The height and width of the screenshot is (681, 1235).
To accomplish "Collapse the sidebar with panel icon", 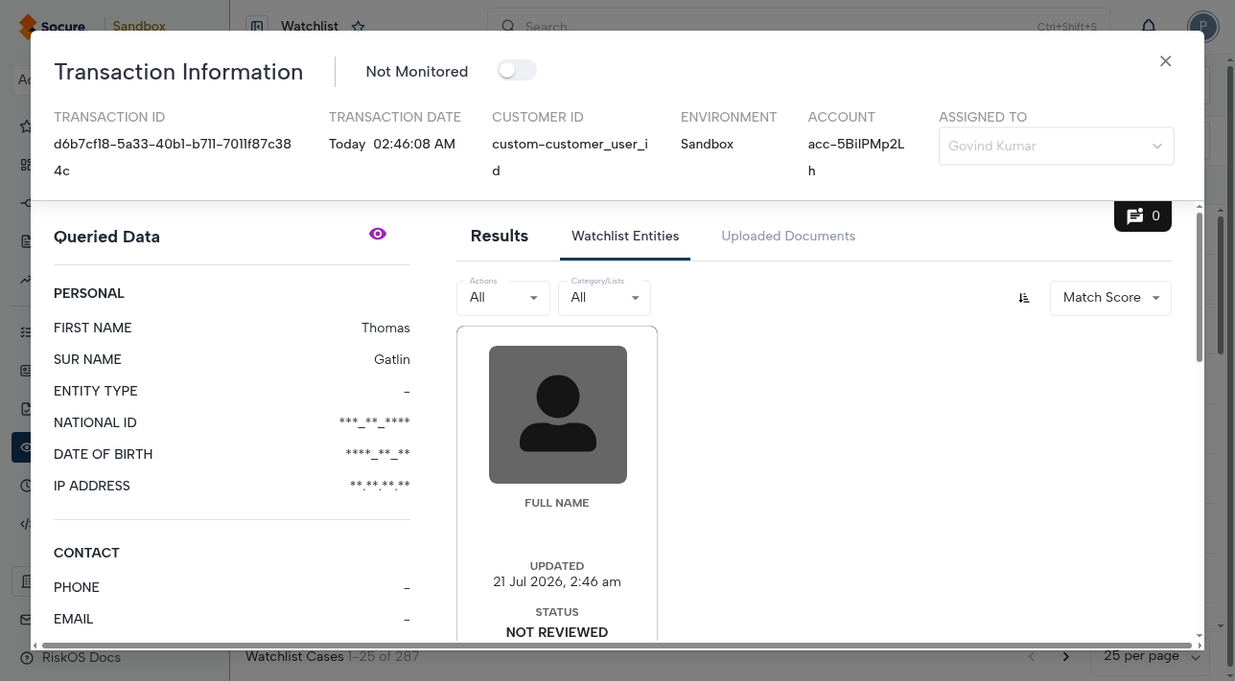I will tap(257, 26).
